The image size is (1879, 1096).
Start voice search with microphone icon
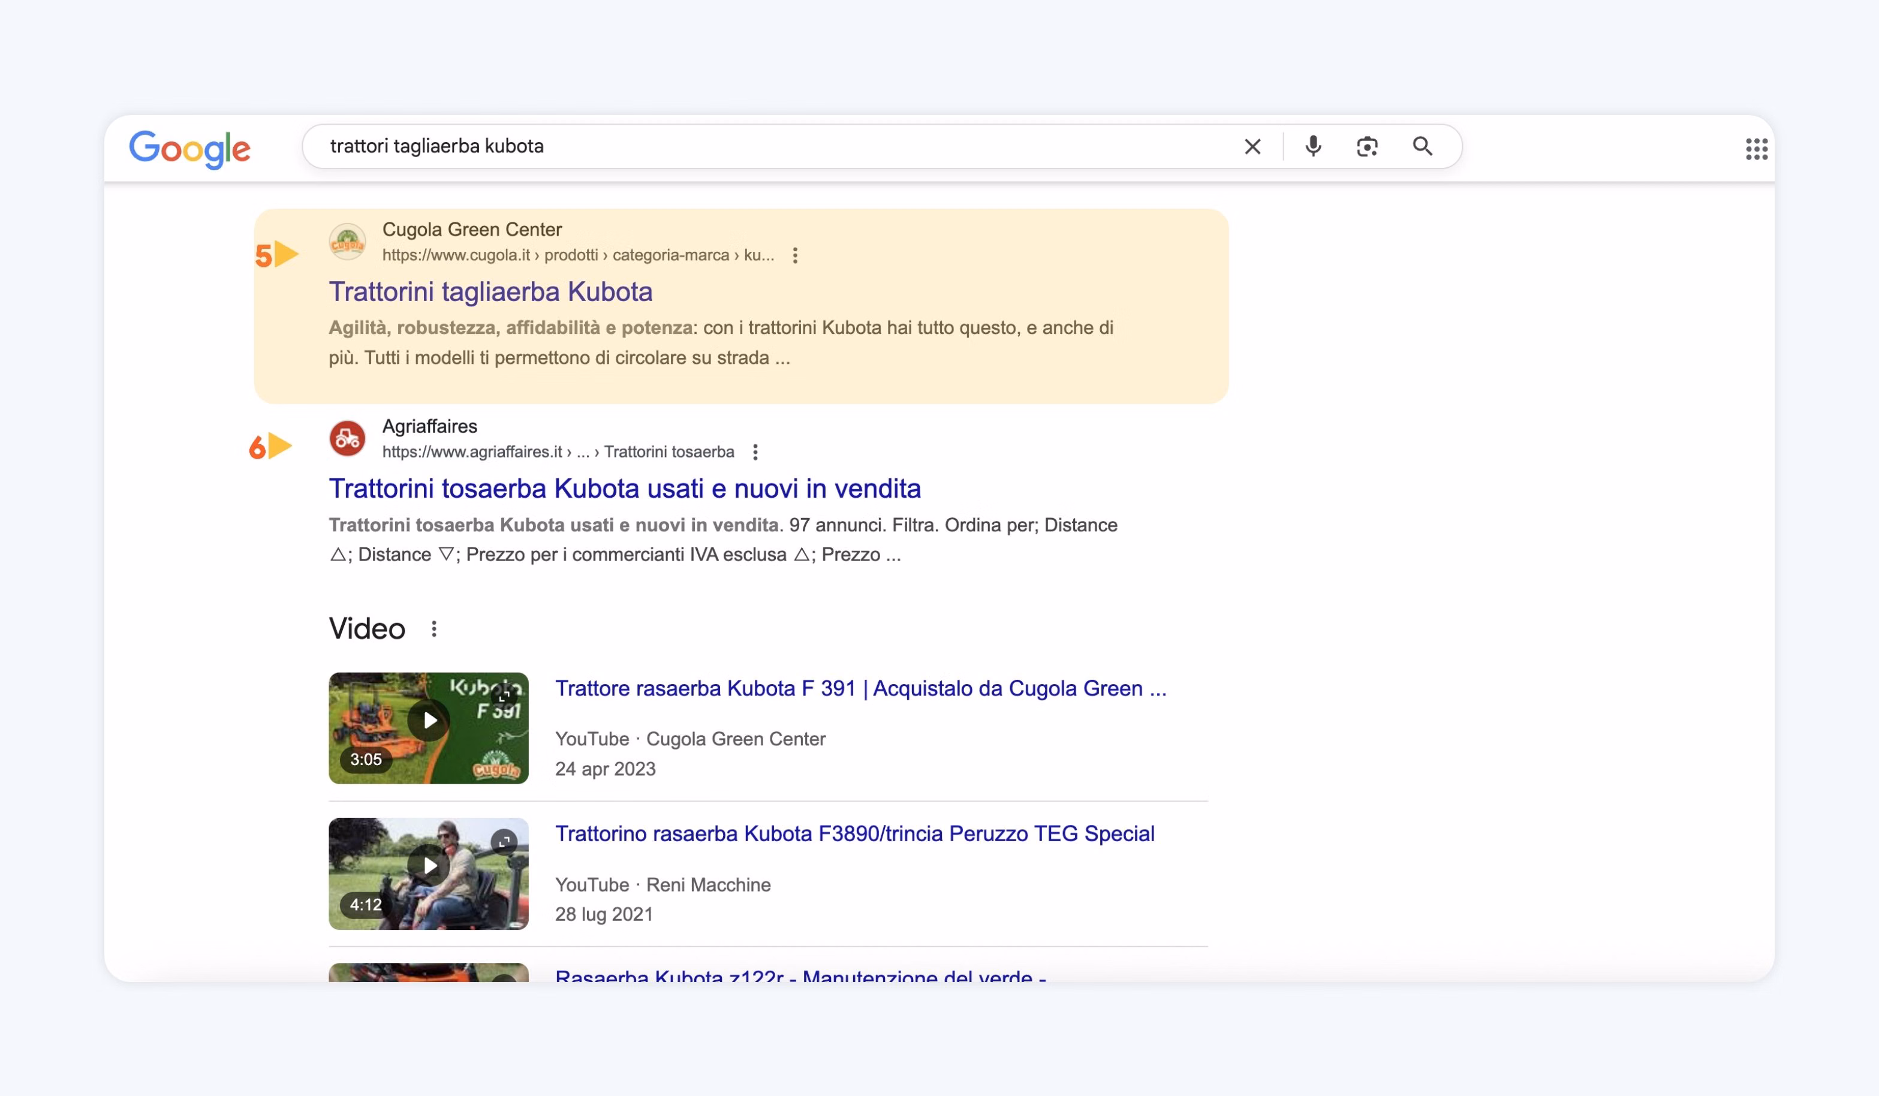[x=1313, y=146]
